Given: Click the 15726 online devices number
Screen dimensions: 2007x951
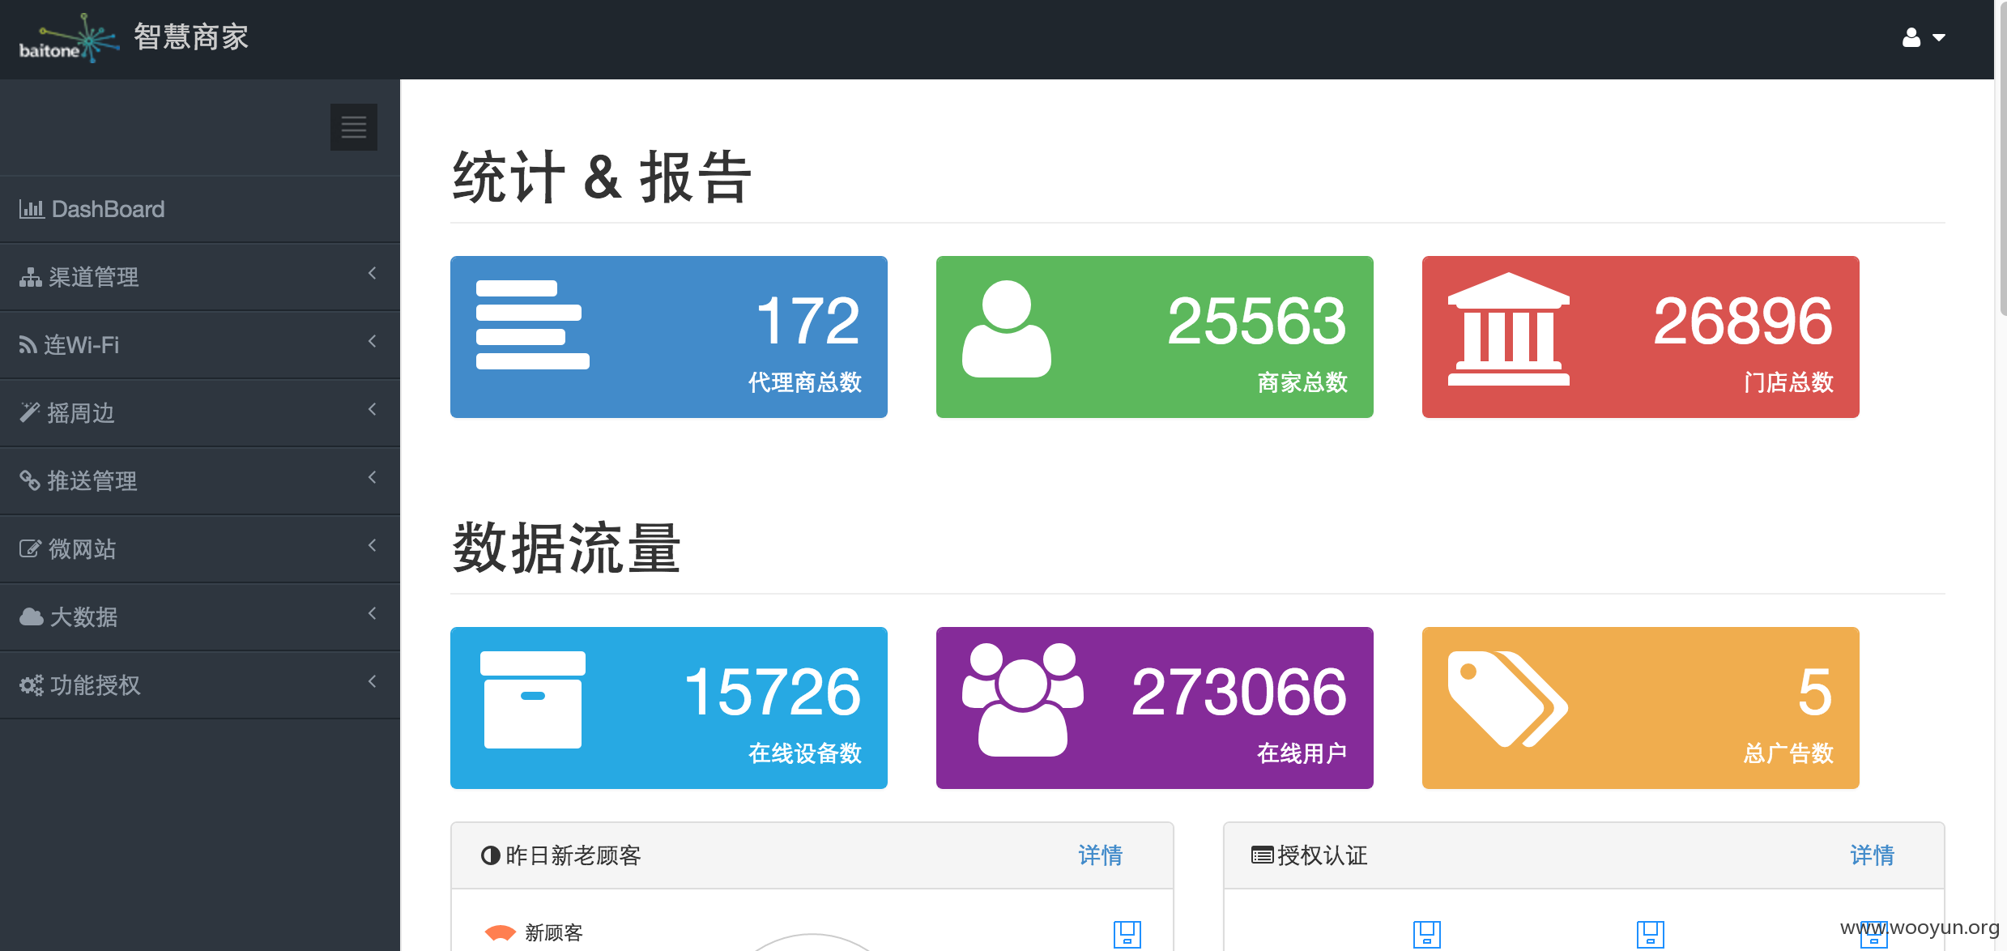Looking at the screenshot, I should point(773,692).
